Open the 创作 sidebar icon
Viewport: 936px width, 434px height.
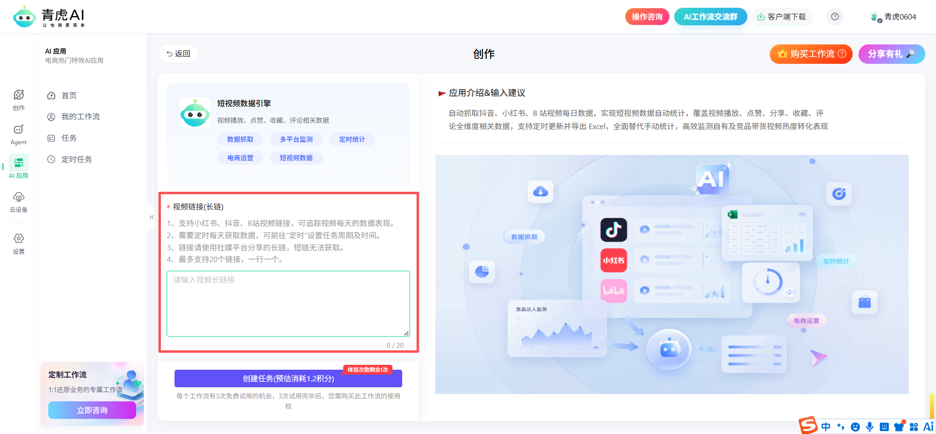[19, 100]
